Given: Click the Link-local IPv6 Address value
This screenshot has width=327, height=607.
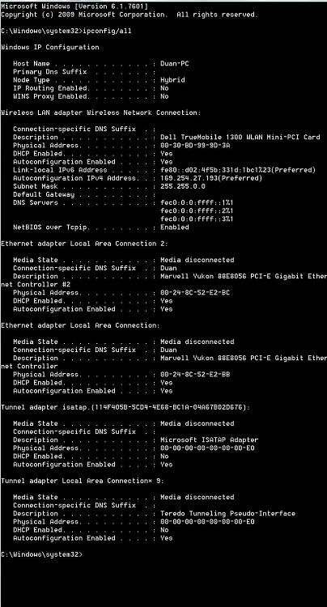Looking at the screenshot, I should click(238, 170).
